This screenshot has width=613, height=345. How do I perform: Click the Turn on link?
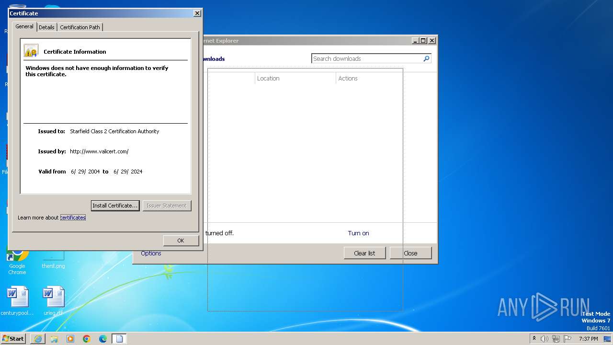coord(358,233)
